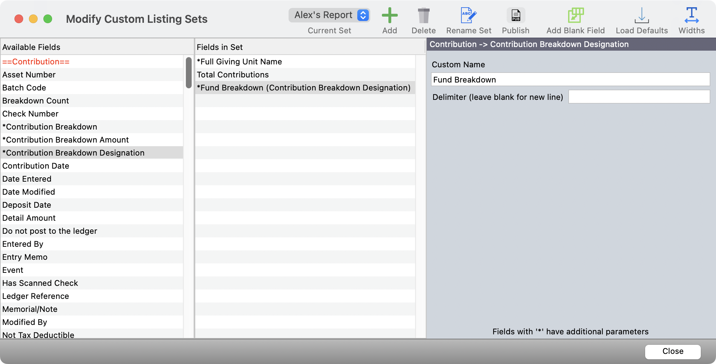
Task: Click the Rename Set pencil icon
Action: click(469, 16)
